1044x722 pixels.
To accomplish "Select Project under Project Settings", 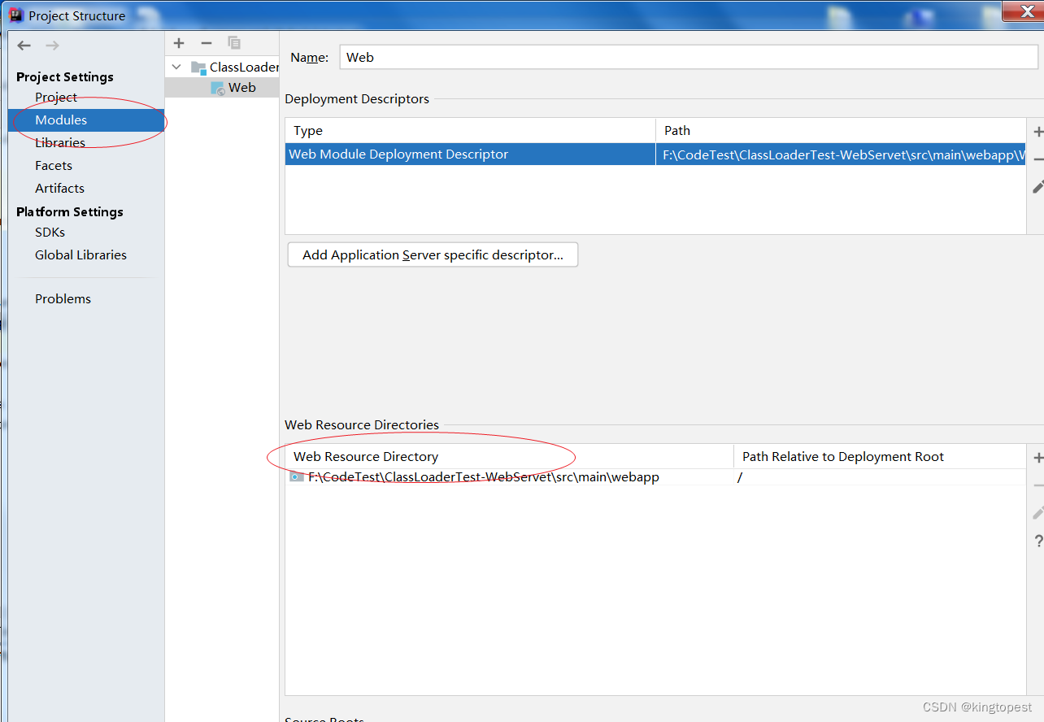I will point(56,97).
